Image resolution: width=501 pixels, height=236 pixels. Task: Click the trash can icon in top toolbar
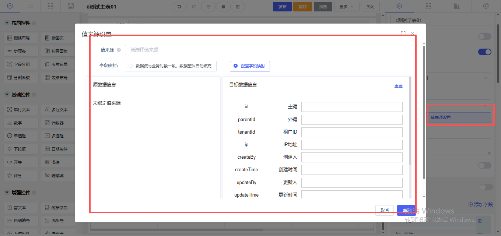238,7
